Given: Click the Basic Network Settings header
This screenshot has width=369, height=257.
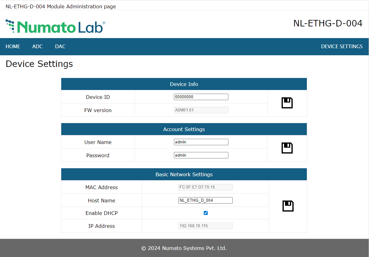Looking at the screenshot, I should pyautogui.click(x=184, y=174).
